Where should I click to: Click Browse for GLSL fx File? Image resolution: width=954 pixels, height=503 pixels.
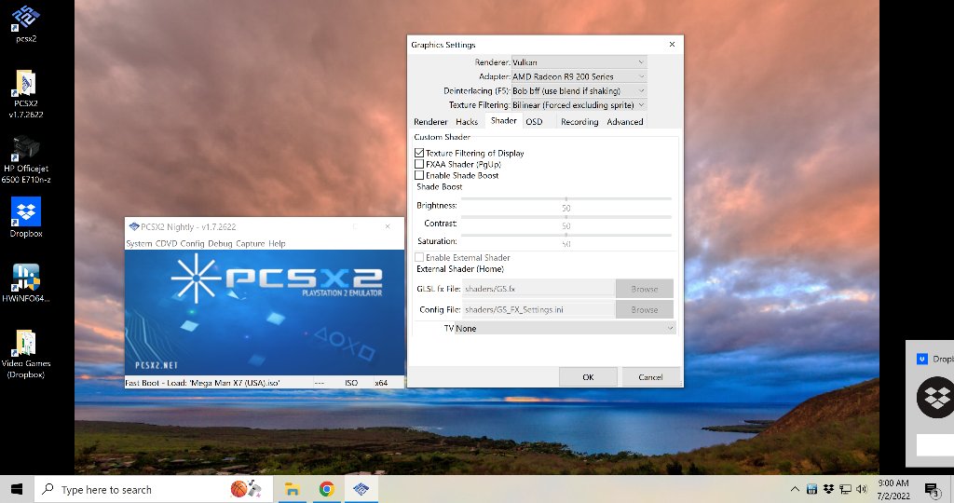tap(645, 289)
